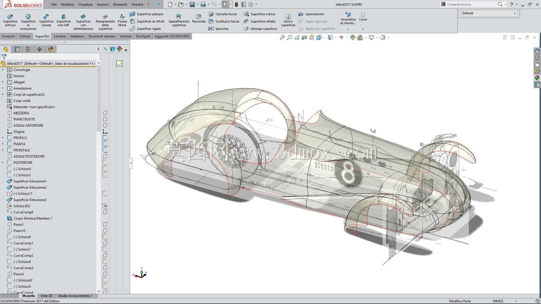The width and height of the screenshot is (541, 304).
Task: Expand the Corpi di superficie(3) folder
Action: tap(3, 94)
